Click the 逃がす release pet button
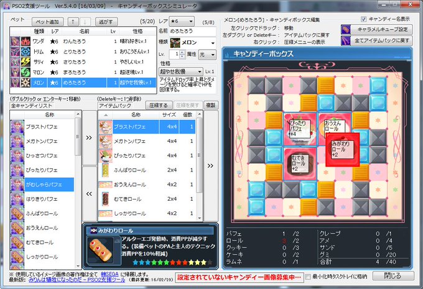Screen dimensions: 423x289 tap(106, 22)
